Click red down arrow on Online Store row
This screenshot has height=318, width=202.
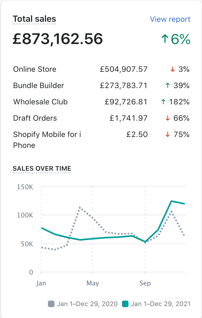(x=172, y=69)
